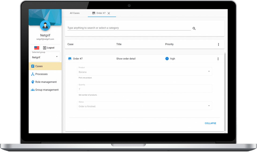Open Cases in the sidebar
257x152 pixels.
(x=45, y=66)
